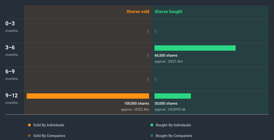Image resolution: width=274 pixels, height=140 pixels.
Task: Select the 6–9 months row label
Action: pos(12,75)
